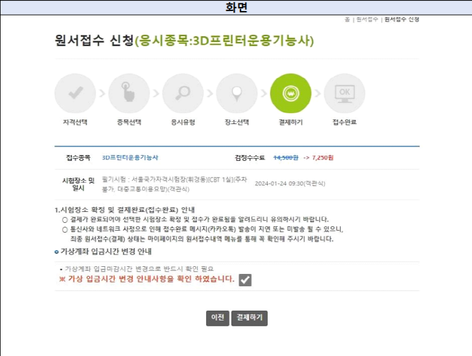Click the 자격선택 step label
Viewport: 472px width, 356px height.
[x=75, y=122]
